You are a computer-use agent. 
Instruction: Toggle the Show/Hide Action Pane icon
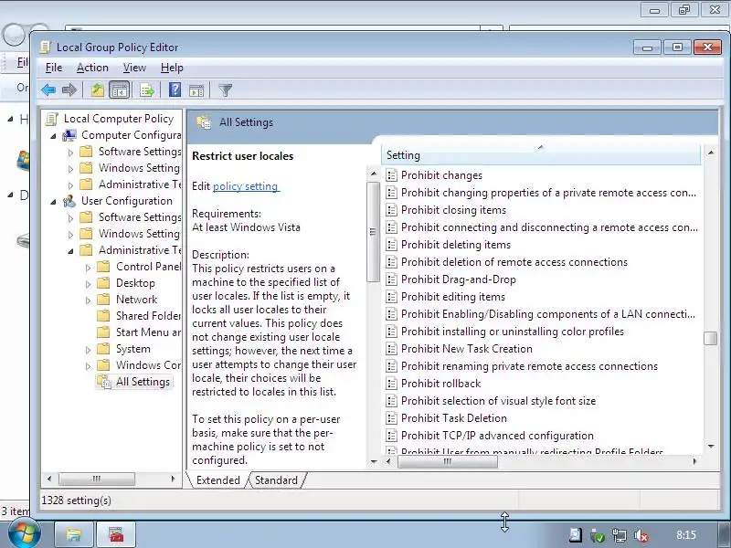click(196, 90)
